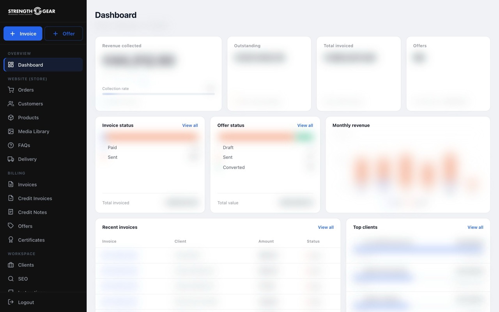Image resolution: width=499 pixels, height=312 pixels.
Task: Open the Orders page
Action: click(x=43, y=90)
